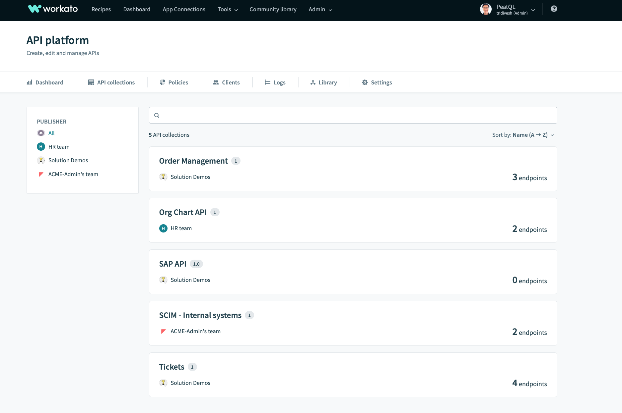Click the Solution Demos trophy icon in sidebar
The image size is (622, 413).
click(41, 160)
